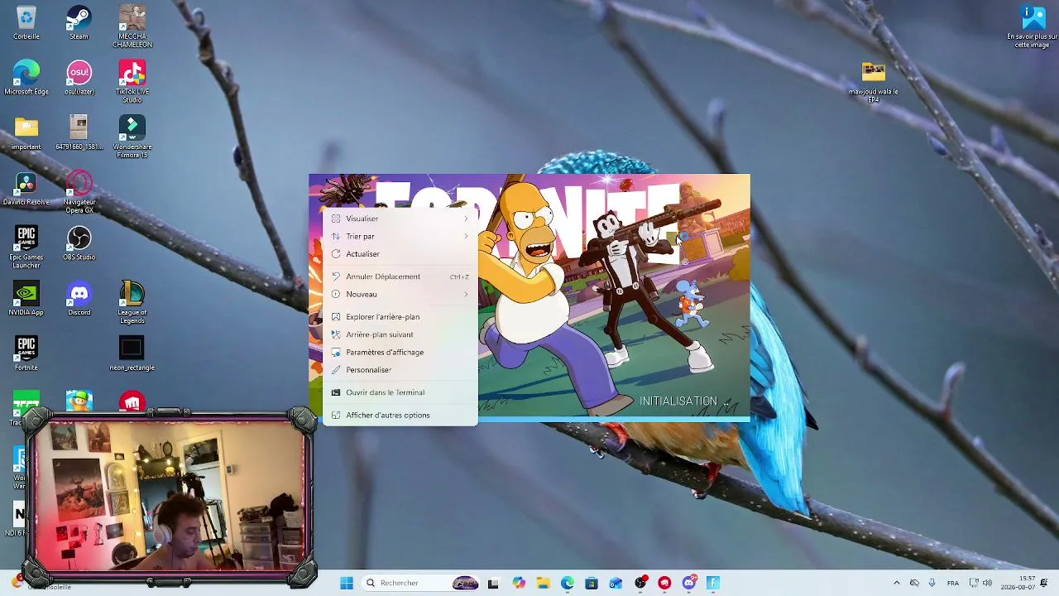Choose 'Explorer l'arrière-plan' in context menu
This screenshot has width=1059, height=596.
click(400, 316)
